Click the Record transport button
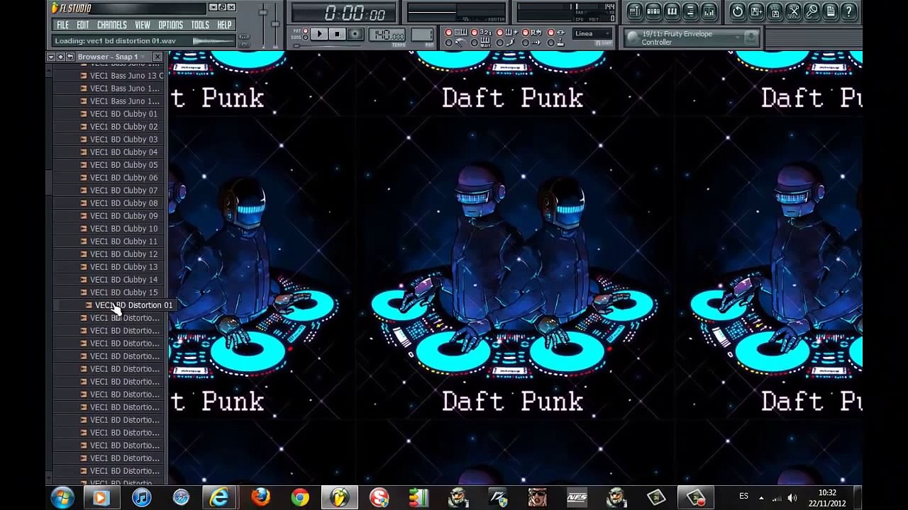The width and height of the screenshot is (908, 510). tap(355, 34)
